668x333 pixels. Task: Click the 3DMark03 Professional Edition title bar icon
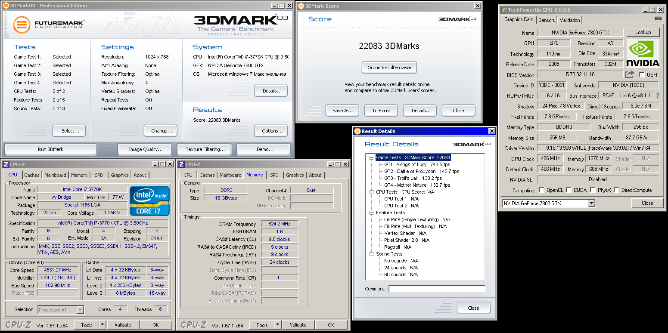(6, 6)
